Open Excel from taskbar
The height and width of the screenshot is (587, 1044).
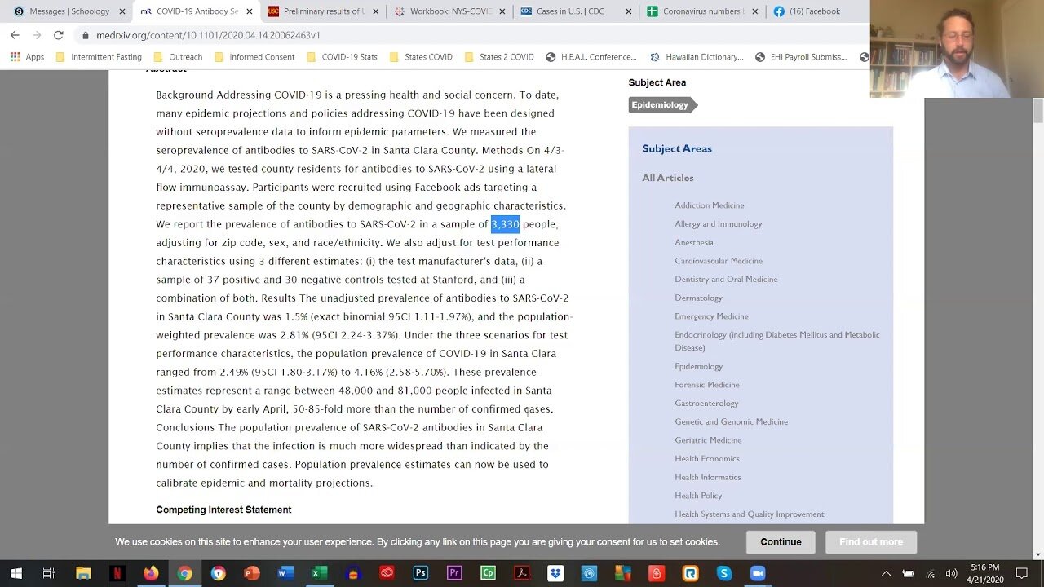319,573
